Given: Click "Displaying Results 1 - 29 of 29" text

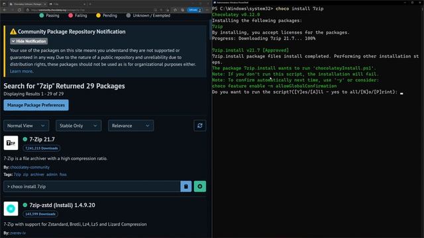Looking at the screenshot, I should (34, 94).
